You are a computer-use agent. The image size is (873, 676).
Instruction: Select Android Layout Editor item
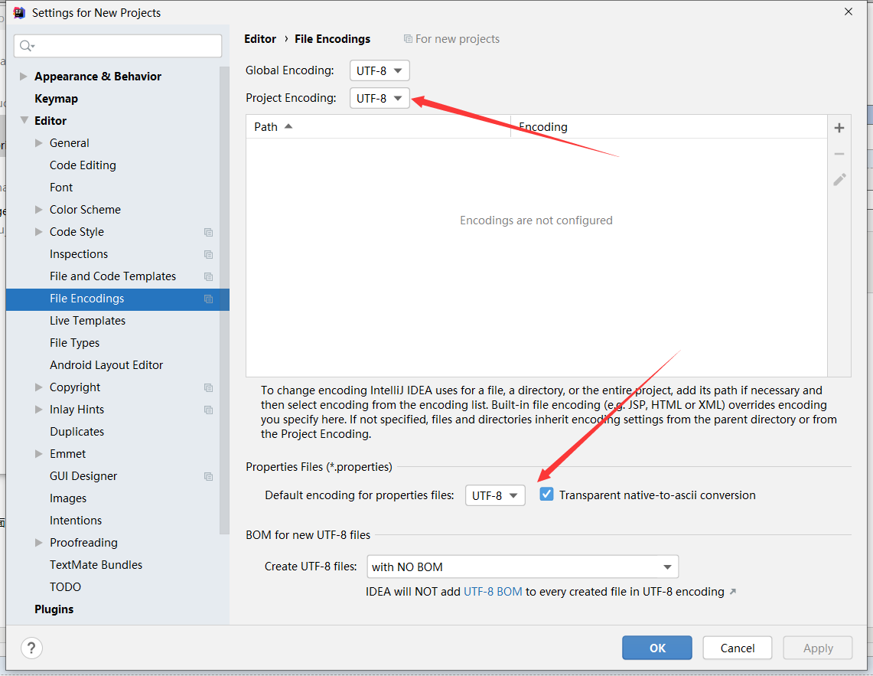click(x=106, y=365)
